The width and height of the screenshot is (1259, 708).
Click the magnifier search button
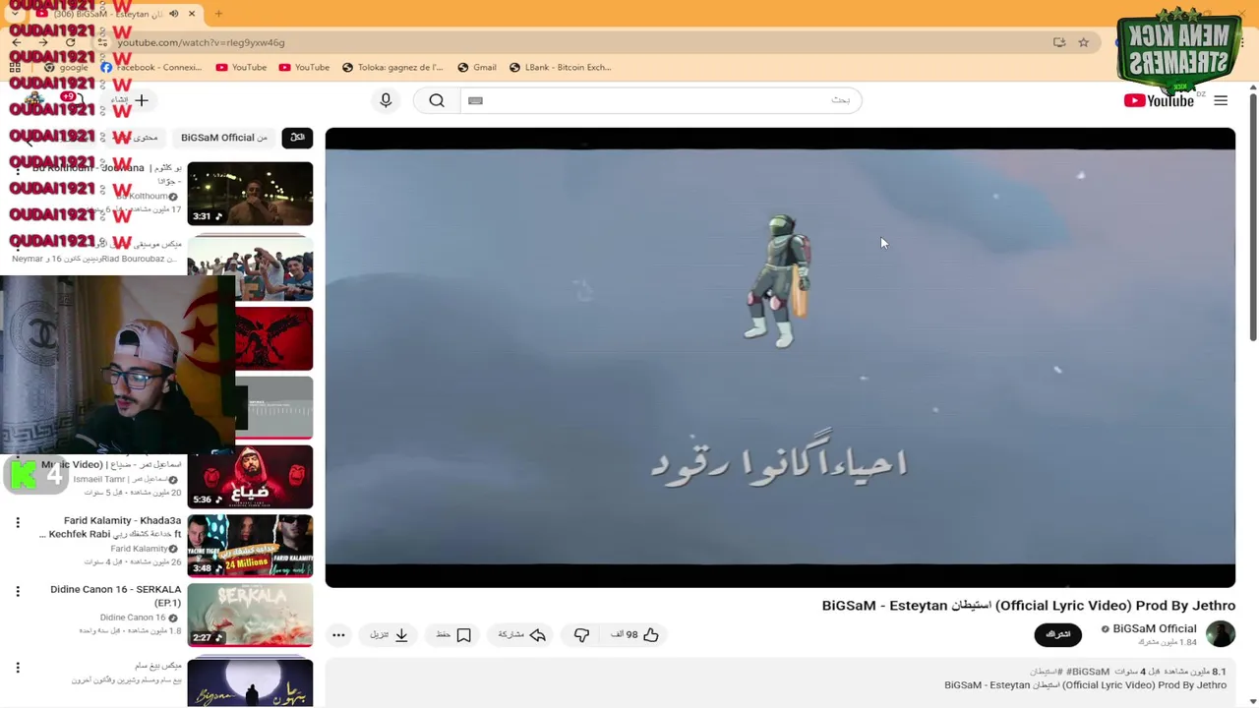click(x=437, y=100)
